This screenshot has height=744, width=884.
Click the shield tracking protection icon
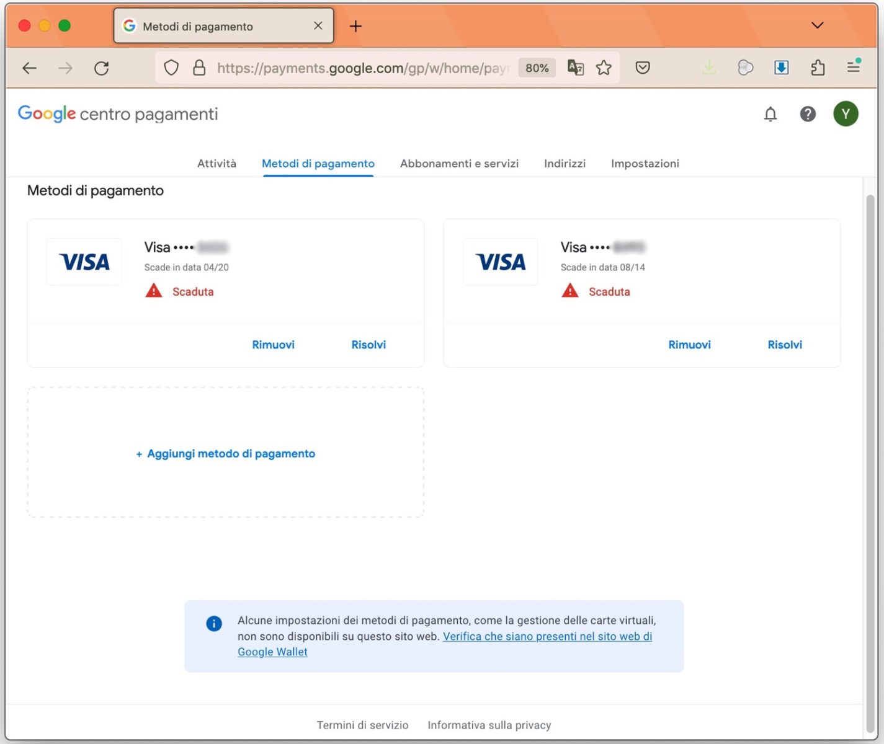click(171, 68)
